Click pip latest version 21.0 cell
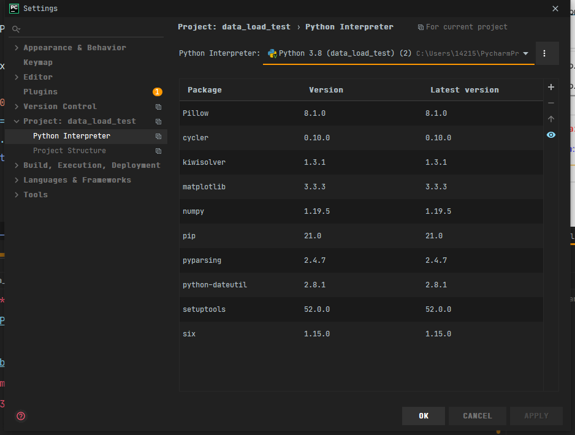575x435 pixels. (x=434, y=236)
